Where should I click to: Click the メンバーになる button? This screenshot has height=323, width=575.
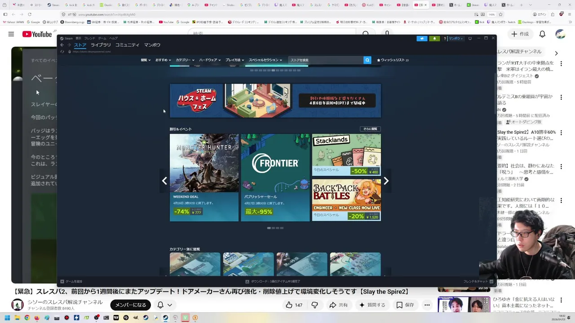tap(130, 305)
